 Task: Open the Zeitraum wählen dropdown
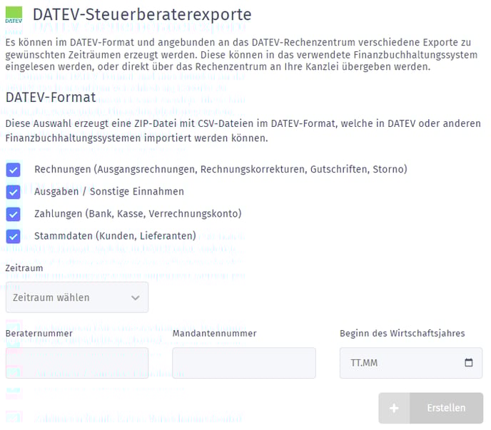77,297
